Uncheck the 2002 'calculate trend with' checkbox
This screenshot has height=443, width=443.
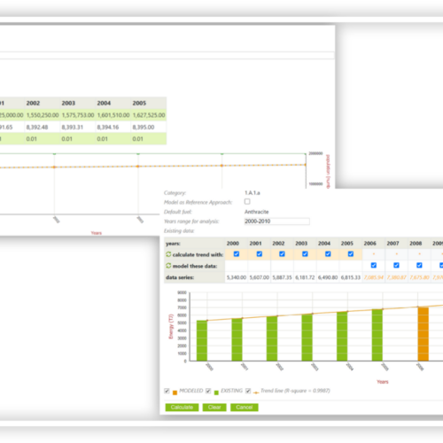282,254
